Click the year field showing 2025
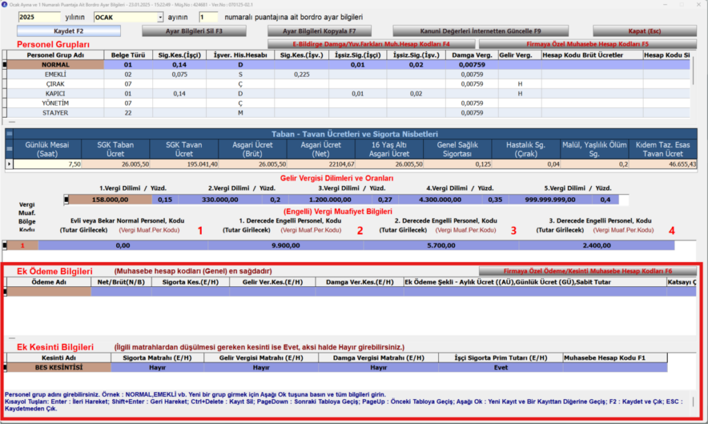This screenshot has width=708, height=424. (39, 17)
